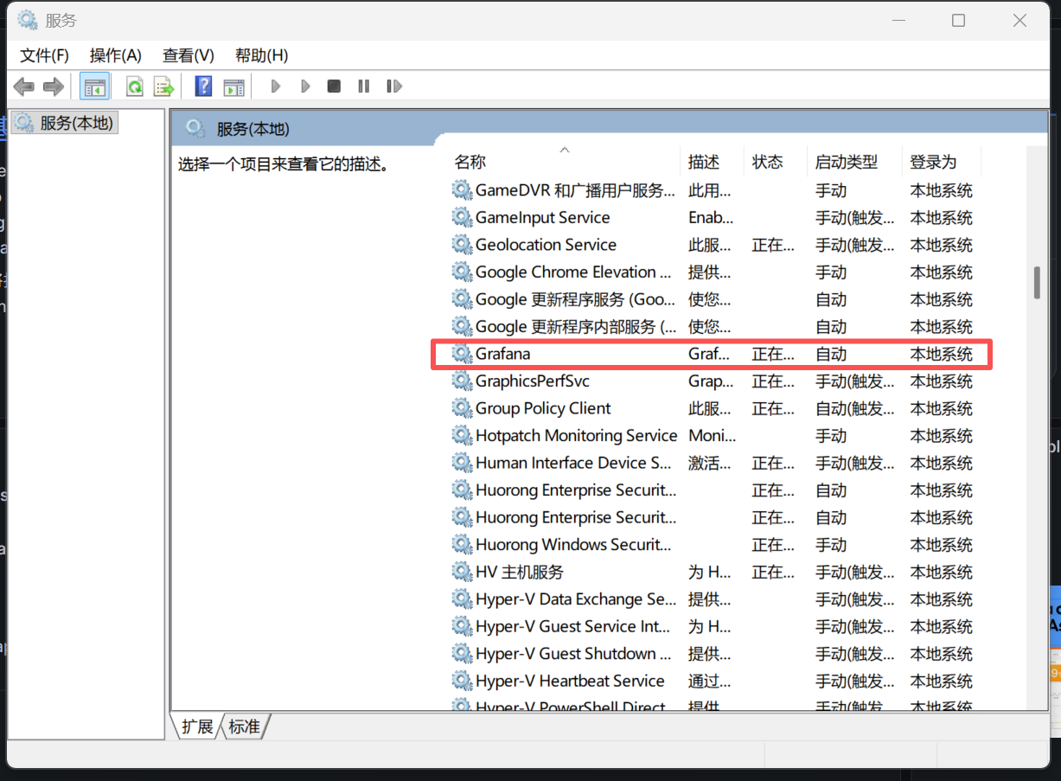Screen dimensions: 1061x781
Task: Click the Back arrow toolbar icon
Action: [24, 86]
